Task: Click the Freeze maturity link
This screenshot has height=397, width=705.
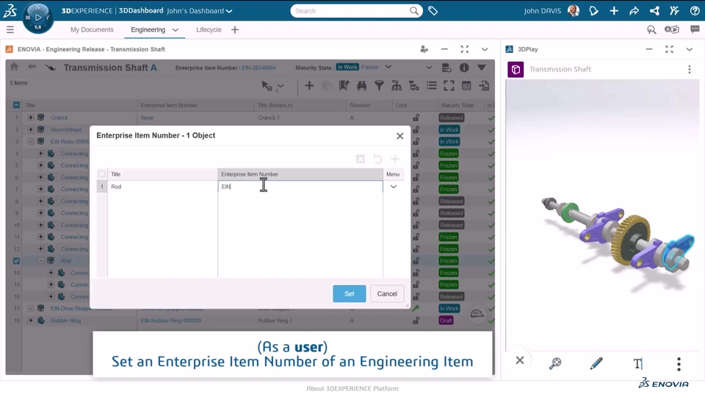Action: [369, 67]
